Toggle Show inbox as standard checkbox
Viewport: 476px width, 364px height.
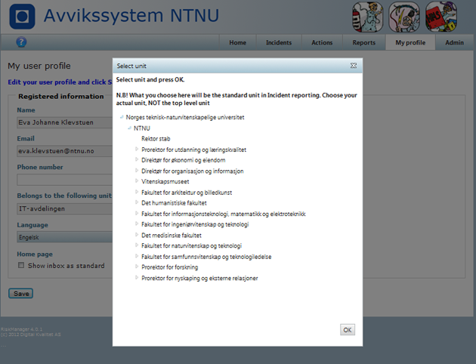[x=21, y=265]
